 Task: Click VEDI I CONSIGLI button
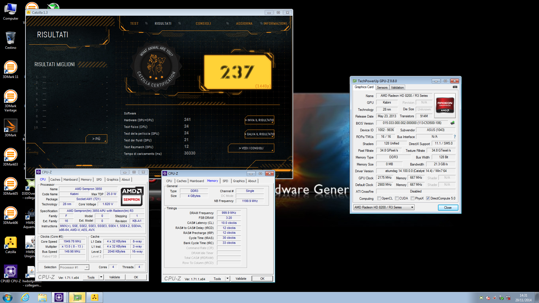(251, 148)
